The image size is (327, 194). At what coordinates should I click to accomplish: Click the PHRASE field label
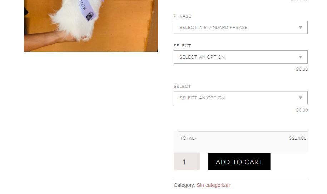182,16
